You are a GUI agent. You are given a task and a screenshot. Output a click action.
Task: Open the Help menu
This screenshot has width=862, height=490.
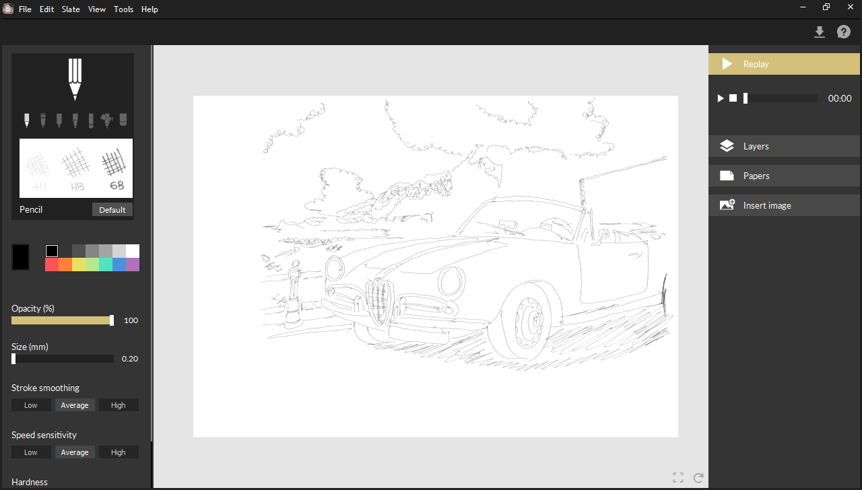(150, 9)
